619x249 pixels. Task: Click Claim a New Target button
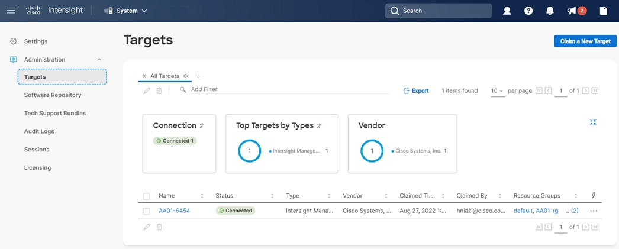coord(585,41)
